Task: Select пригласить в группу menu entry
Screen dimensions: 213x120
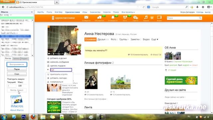Action: point(59,74)
